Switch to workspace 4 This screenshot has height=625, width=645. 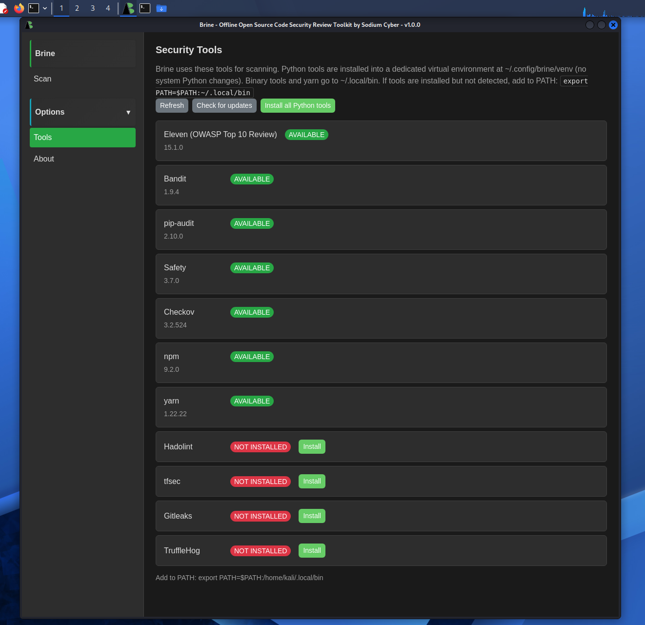108,8
